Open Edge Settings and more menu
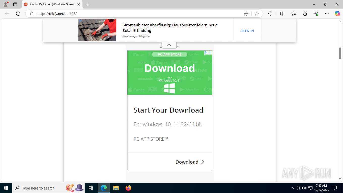Image resolution: width=343 pixels, height=193 pixels. [327, 14]
